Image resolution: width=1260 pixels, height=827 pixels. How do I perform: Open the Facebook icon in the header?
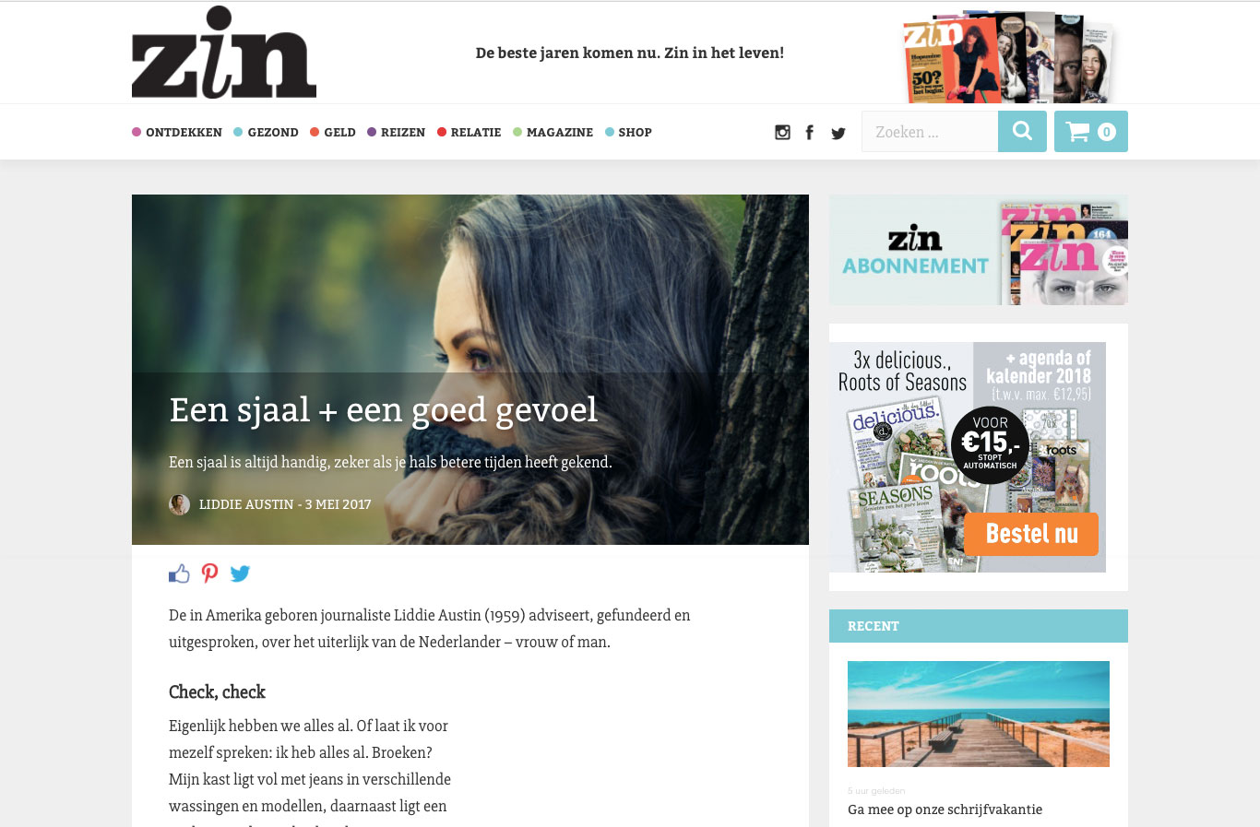pyautogui.click(x=810, y=132)
